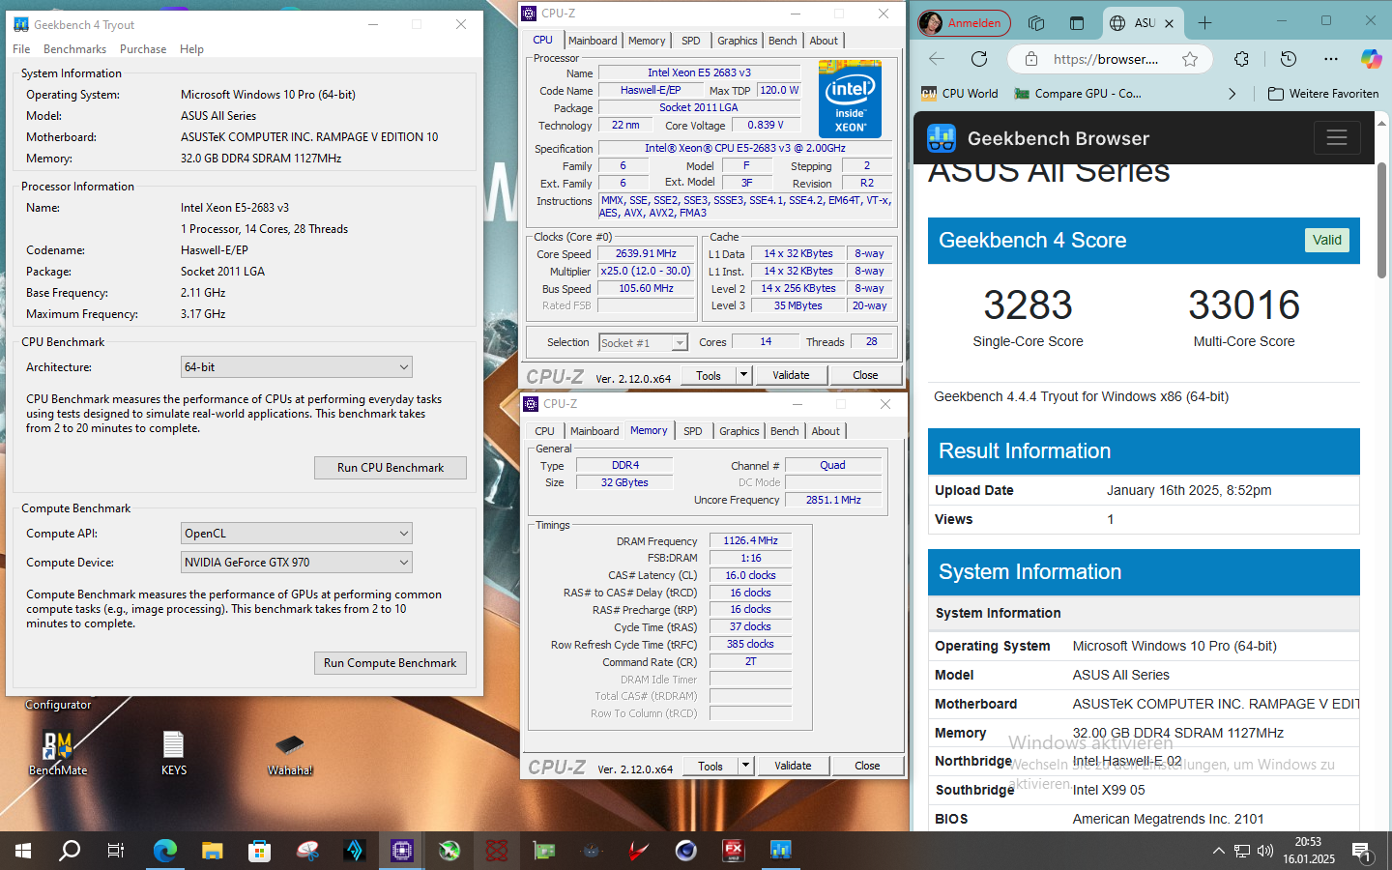Go back in the Edge browser
Screen dimensions: 1392x870
937,59
